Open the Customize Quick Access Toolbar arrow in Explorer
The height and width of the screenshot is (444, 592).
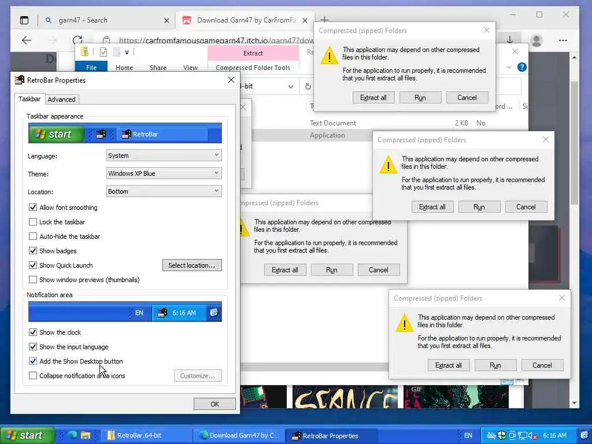[x=127, y=53]
